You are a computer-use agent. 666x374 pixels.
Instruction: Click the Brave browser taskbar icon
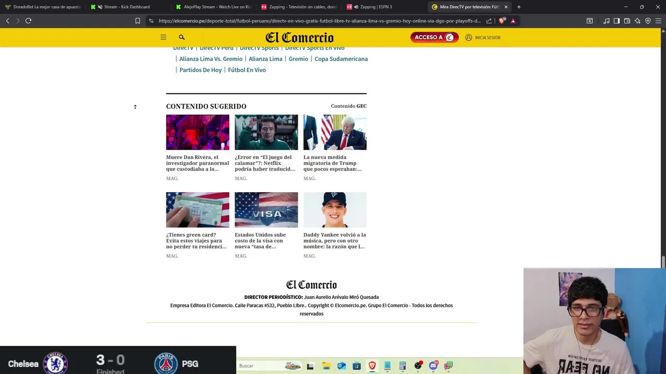coord(372,366)
